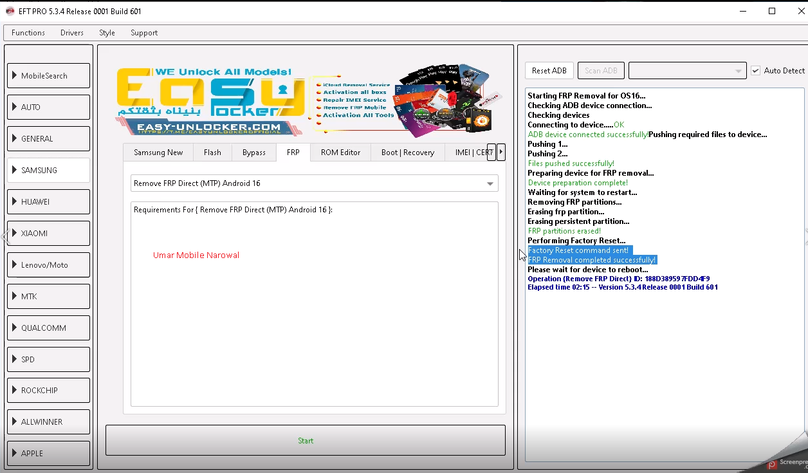
Task: Toggle the Auto Detect checkbox
Action: (x=756, y=71)
